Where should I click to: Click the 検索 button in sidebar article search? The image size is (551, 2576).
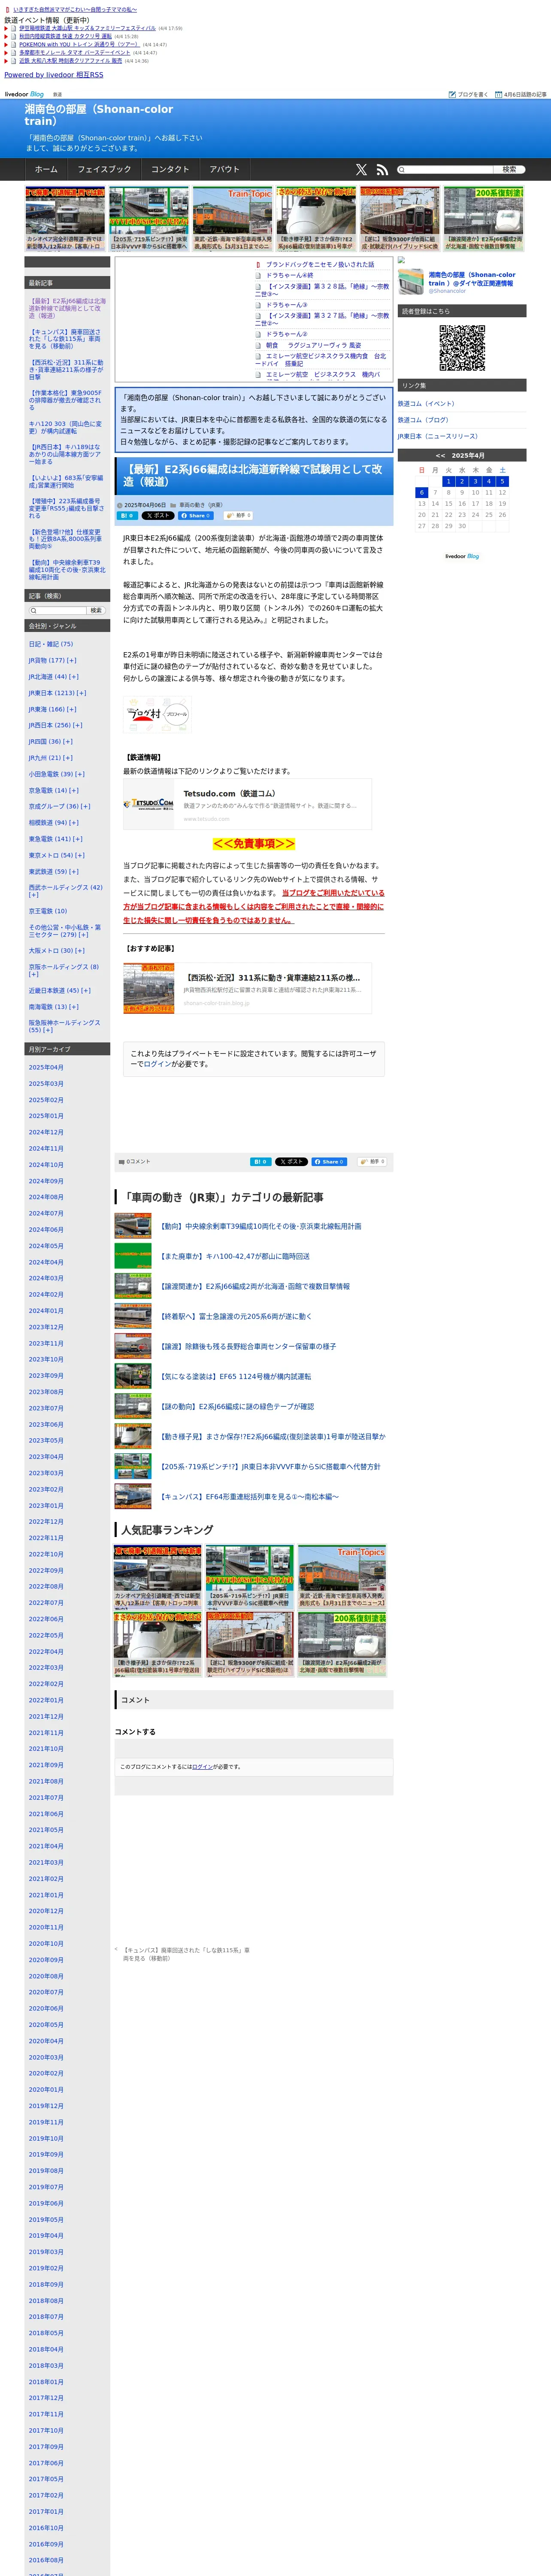[x=96, y=610]
